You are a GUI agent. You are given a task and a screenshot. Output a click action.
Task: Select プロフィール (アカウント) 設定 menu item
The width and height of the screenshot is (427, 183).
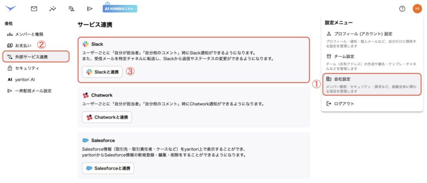pyautogui.click(x=363, y=34)
